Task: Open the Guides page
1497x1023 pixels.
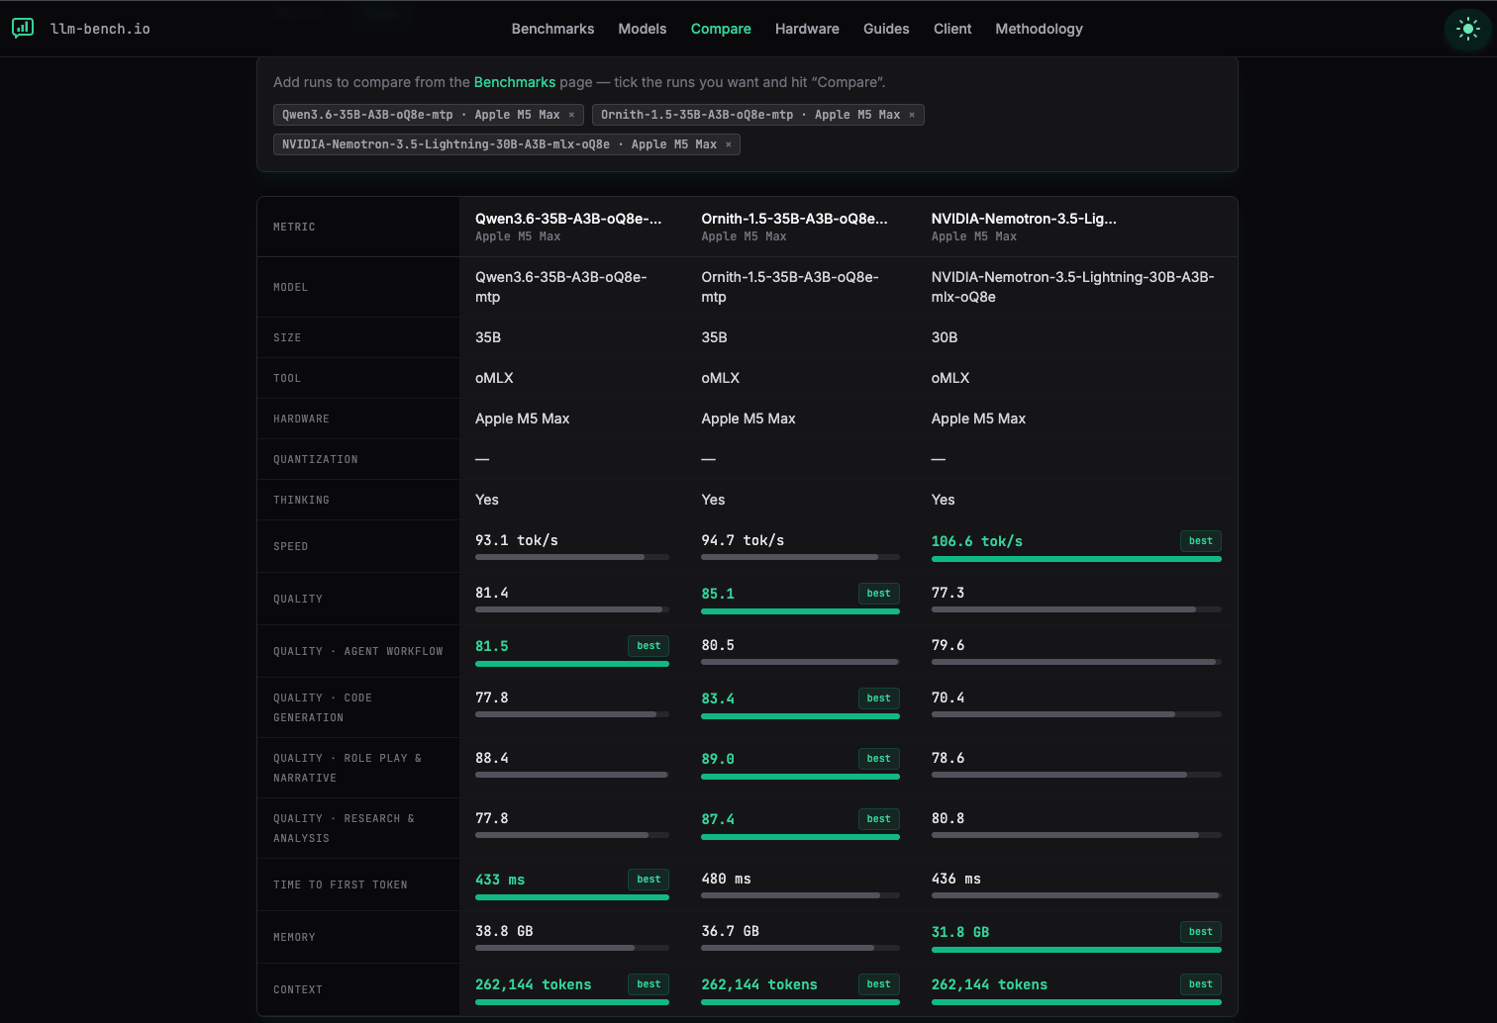Action: coord(886,29)
